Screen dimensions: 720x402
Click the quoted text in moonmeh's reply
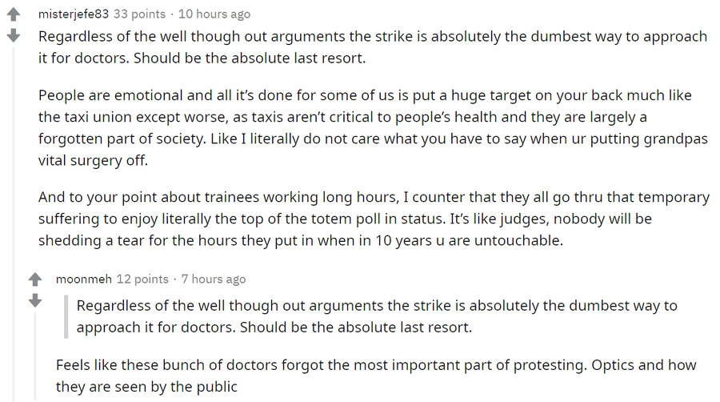point(376,316)
